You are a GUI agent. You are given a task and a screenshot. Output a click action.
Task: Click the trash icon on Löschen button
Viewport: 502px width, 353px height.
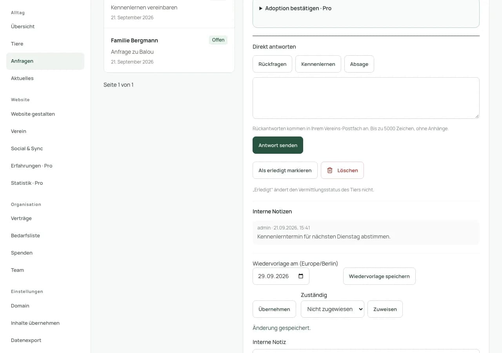click(x=330, y=170)
